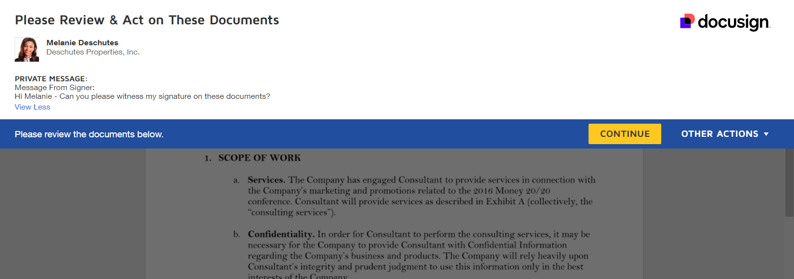The image size is (794, 279).
Task: Click the Services paragraph heading
Action: (x=266, y=180)
